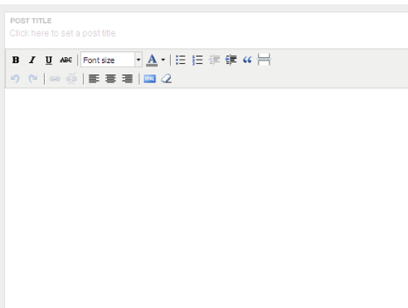Toggle underline formatting

[x=48, y=60]
